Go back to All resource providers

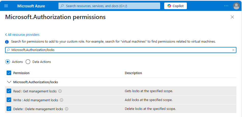(22, 35)
